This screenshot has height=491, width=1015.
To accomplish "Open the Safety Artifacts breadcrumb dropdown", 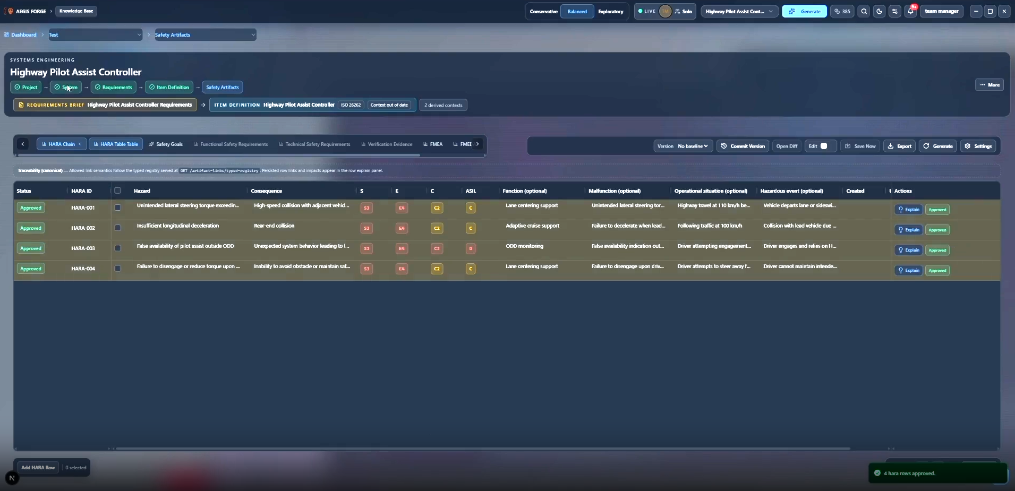I will coord(205,35).
